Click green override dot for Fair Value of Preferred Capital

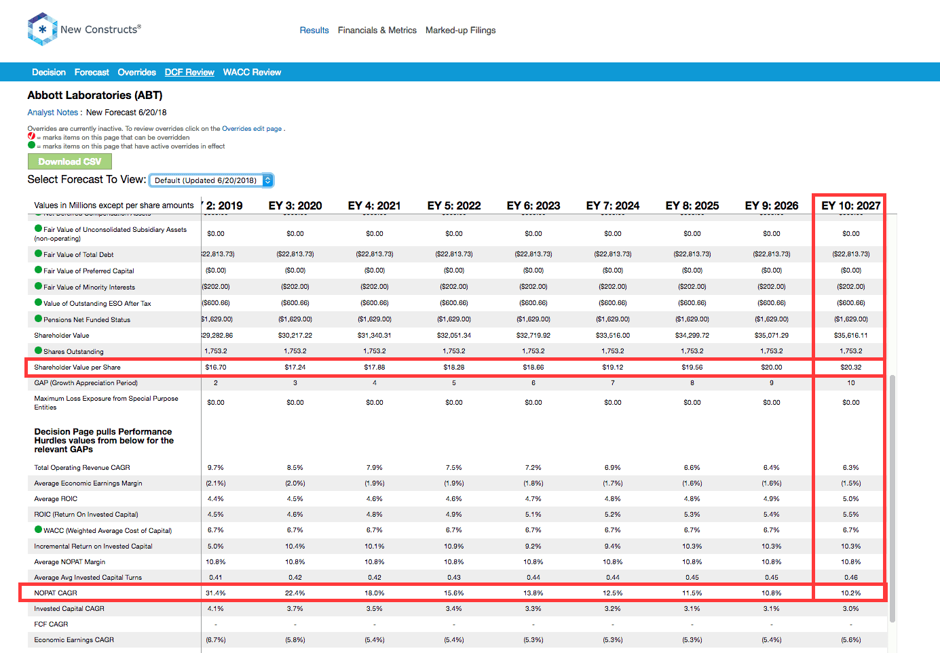(38, 270)
